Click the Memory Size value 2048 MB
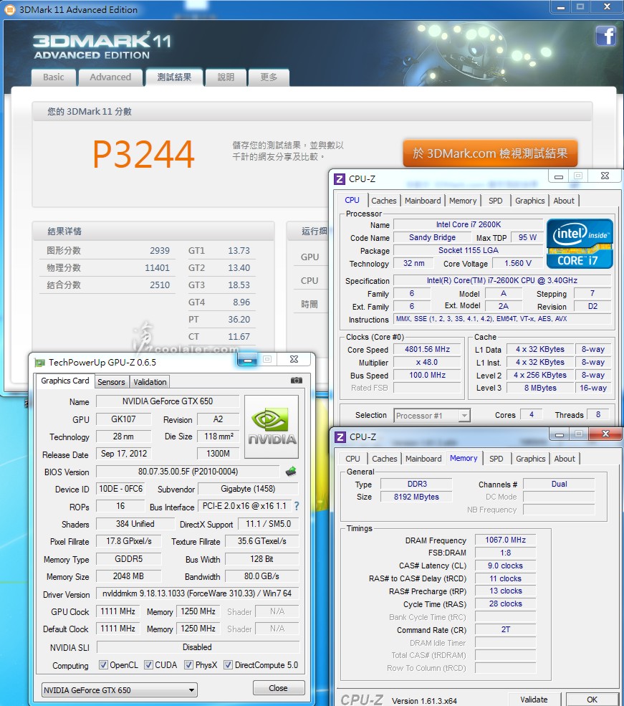 (x=128, y=576)
